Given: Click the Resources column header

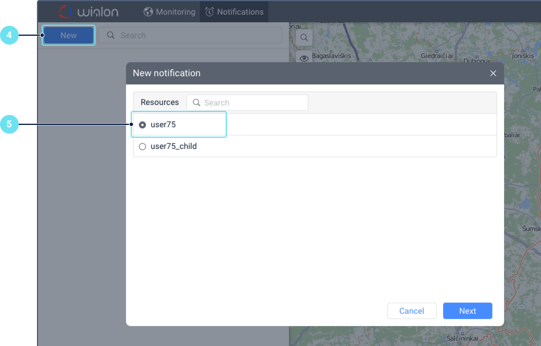Looking at the screenshot, I should (160, 102).
